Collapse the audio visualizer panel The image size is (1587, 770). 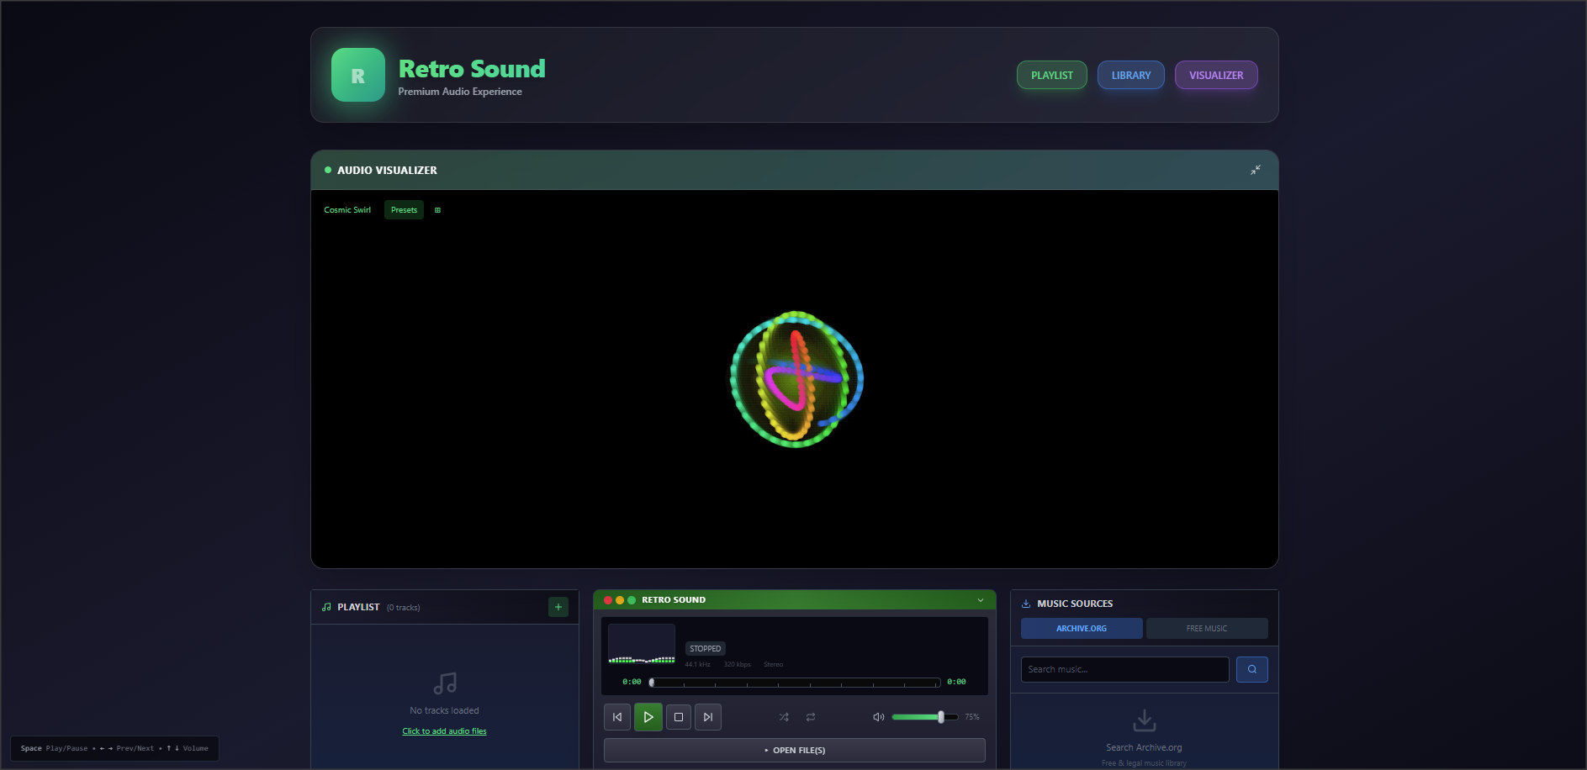click(1256, 170)
